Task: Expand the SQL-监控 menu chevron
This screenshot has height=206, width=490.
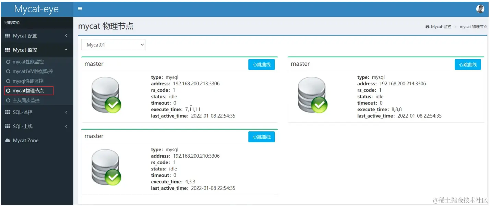Action: point(66,112)
